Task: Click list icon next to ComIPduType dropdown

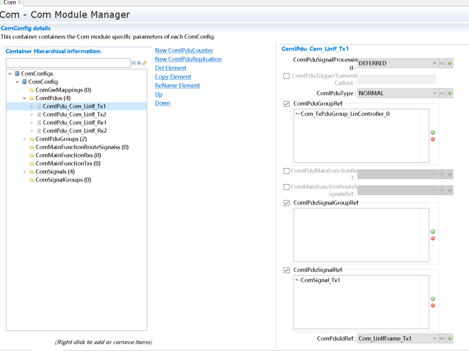Action: (443, 93)
